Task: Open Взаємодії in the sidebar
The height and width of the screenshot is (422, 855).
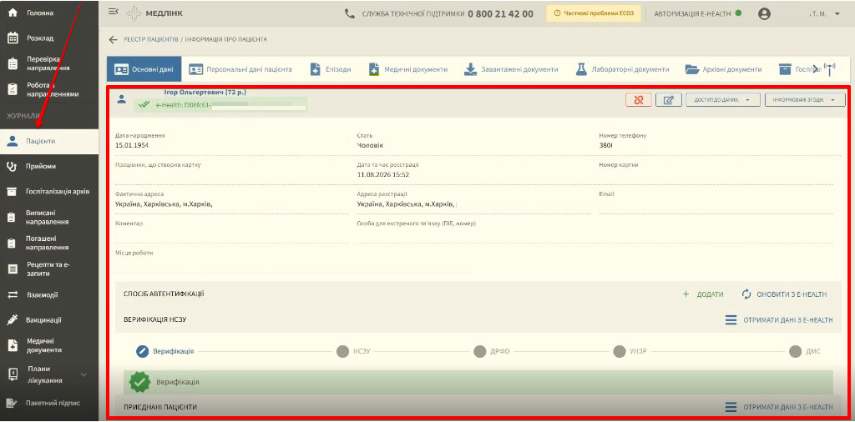Action: (x=49, y=294)
